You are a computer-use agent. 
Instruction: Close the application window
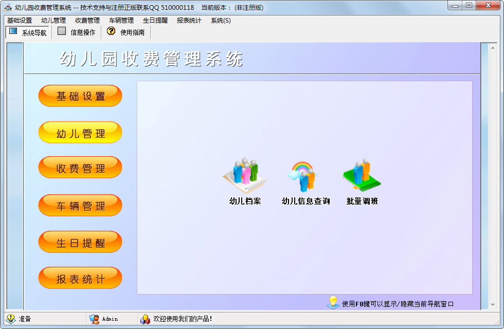[488, 6]
